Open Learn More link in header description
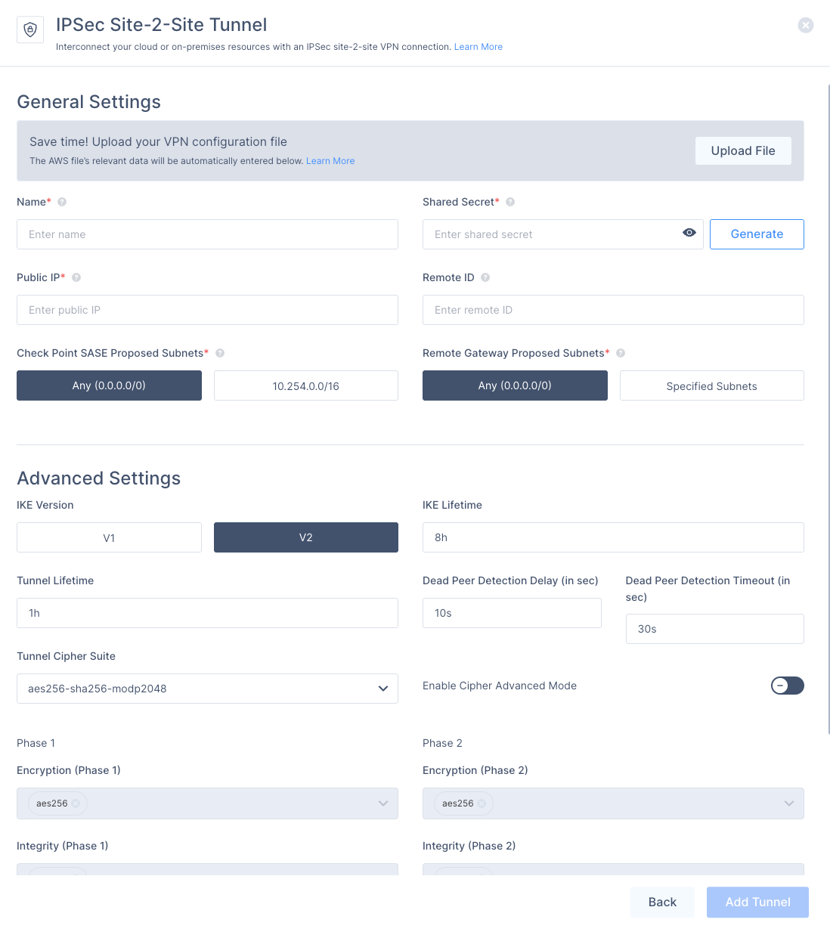 click(x=478, y=47)
